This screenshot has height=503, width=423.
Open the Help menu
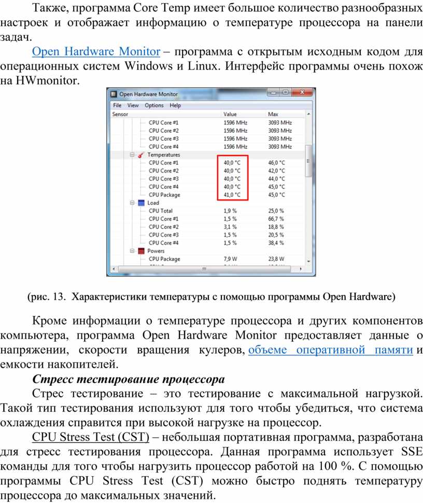pyautogui.click(x=175, y=105)
